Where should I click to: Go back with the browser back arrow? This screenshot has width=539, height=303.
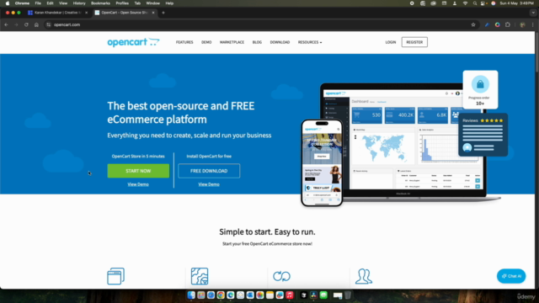click(6, 24)
